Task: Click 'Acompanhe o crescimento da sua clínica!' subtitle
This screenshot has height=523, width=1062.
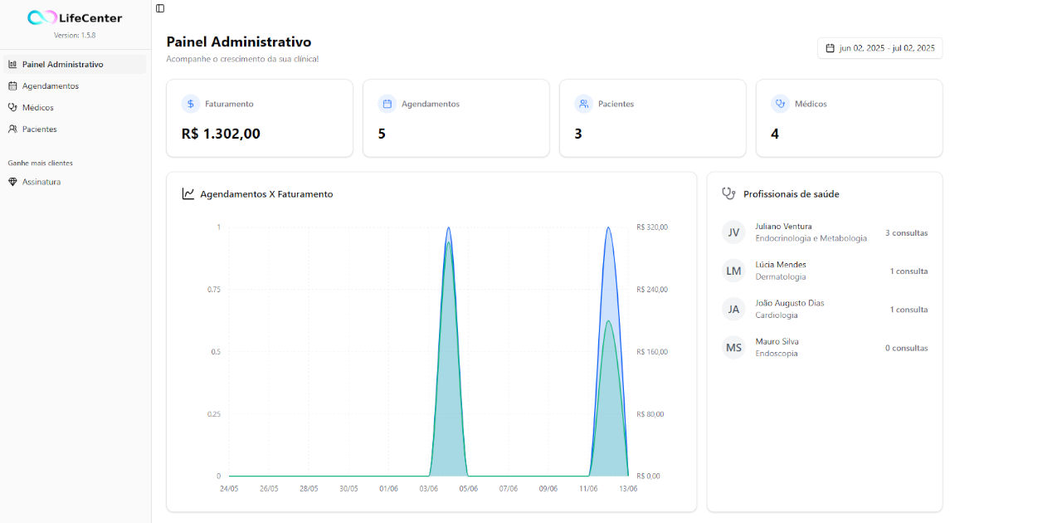Action: click(x=242, y=59)
